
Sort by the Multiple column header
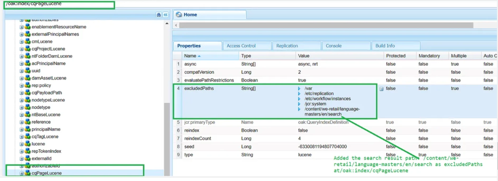(x=464, y=56)
